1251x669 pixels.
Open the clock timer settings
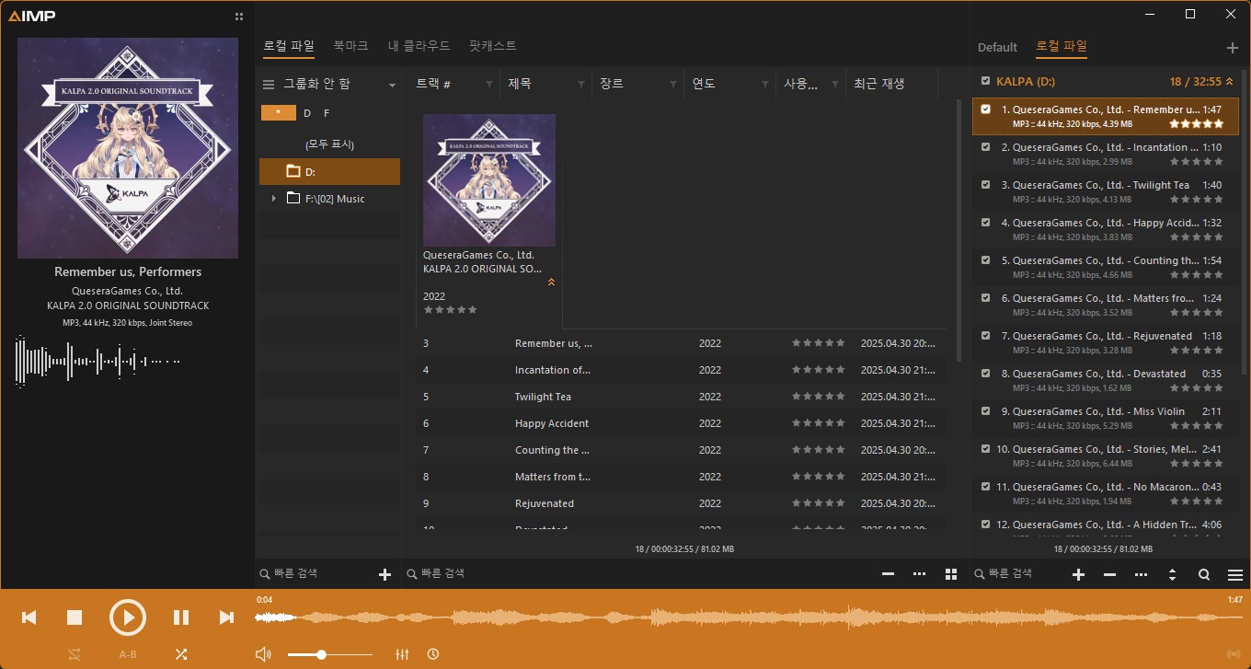(x=433, y=654)
